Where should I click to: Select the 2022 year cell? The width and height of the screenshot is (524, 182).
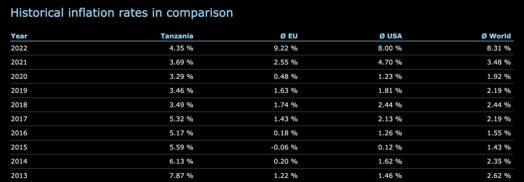(x=19, y=48)
